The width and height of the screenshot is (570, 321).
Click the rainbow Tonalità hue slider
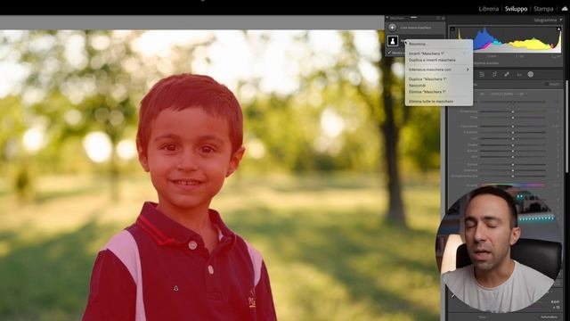[513, 185]
